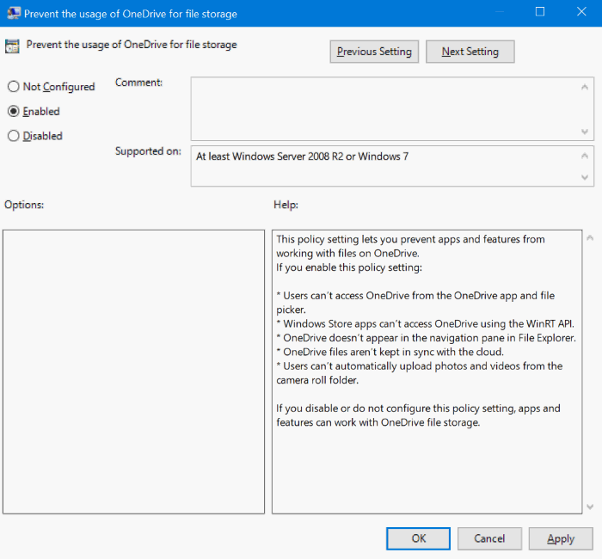Viewport: 602px width, 559px height.
Task: Click the Cancel button
Action: (x=489, y=538)
